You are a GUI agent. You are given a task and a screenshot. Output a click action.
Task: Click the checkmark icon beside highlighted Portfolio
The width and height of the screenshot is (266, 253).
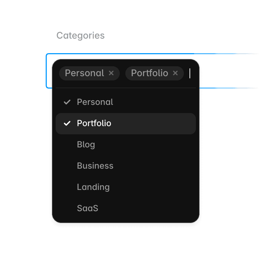click(67, 123)
